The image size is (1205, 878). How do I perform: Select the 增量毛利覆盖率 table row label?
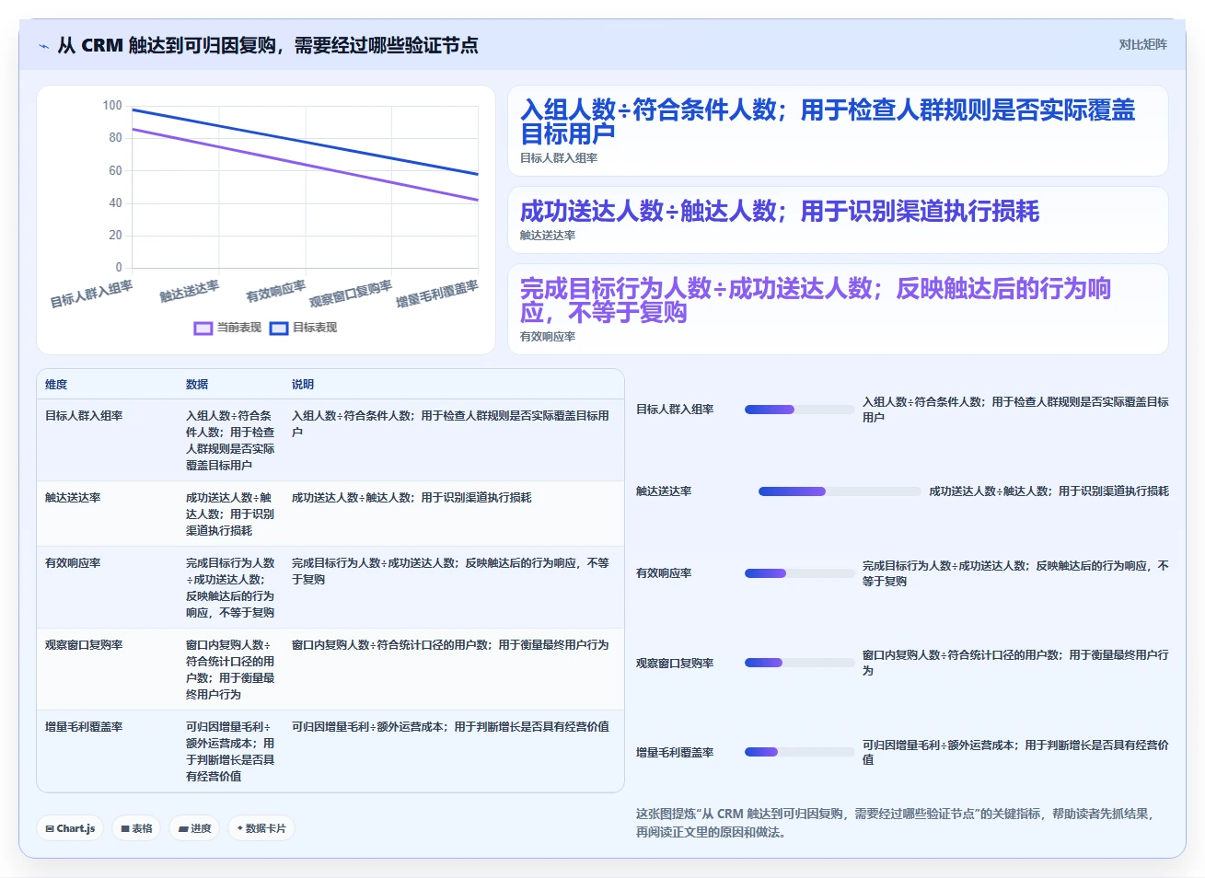point(84,727)
